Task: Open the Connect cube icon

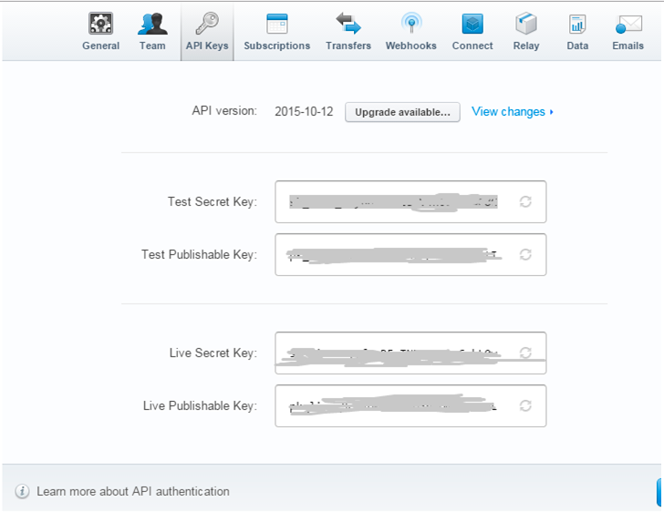Action: tap(472, 24)
